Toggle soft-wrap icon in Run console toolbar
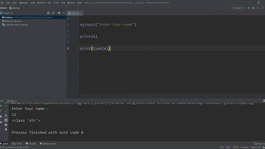The image size is (265, 149). (6, 115)
